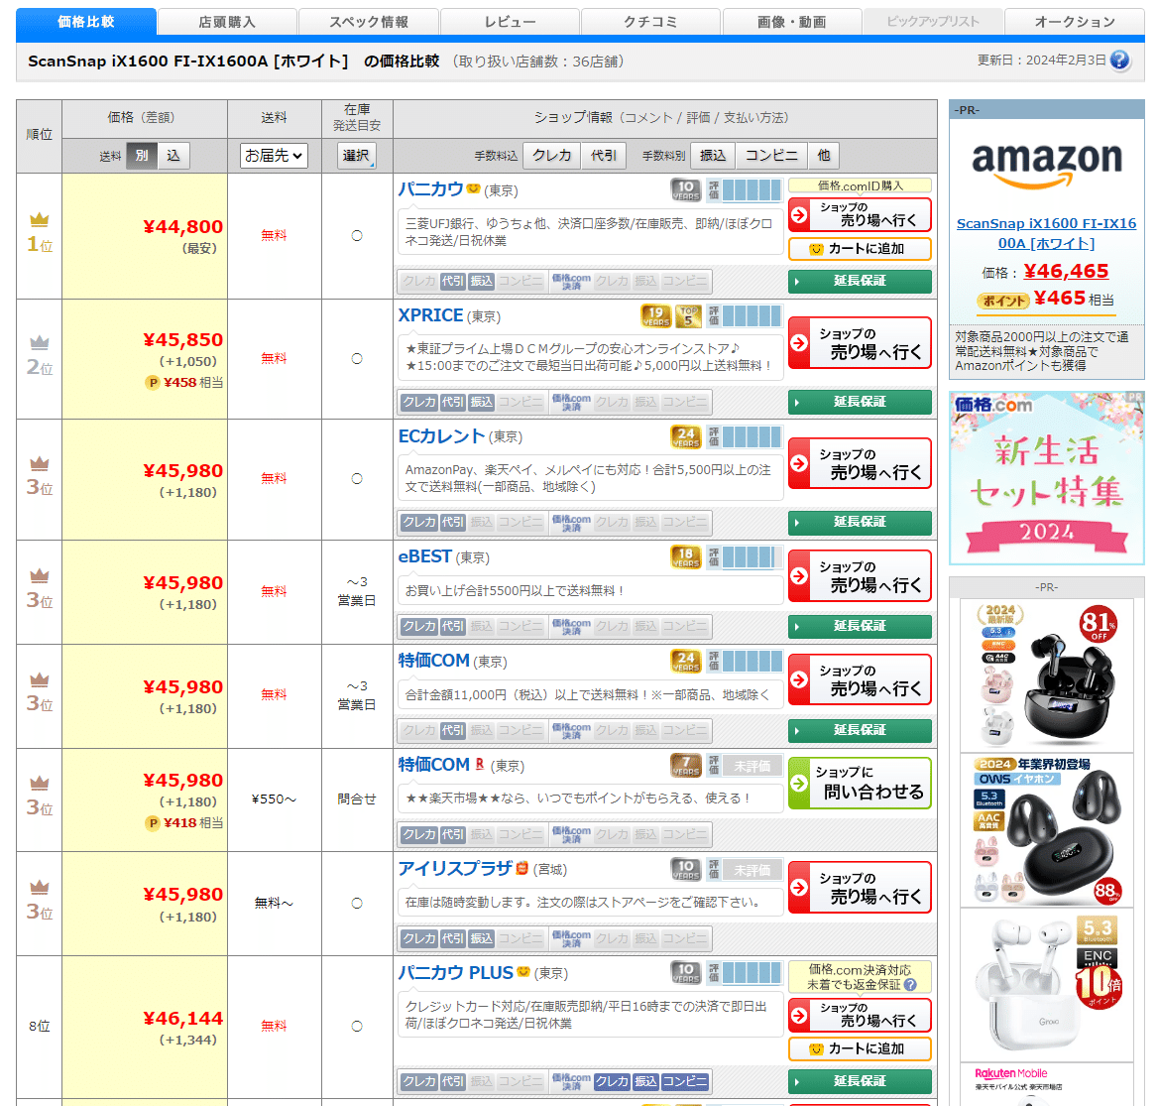Screen dimensions: 1158x1106
Task: Click the silver crown icon for rank 2
Action: point(39,342)
